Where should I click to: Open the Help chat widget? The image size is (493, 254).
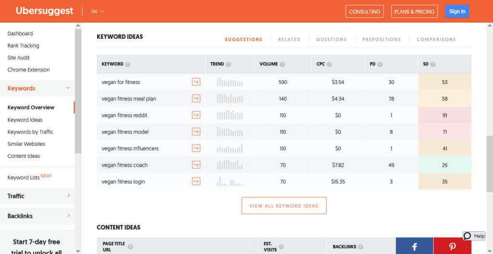coord(474,236)
